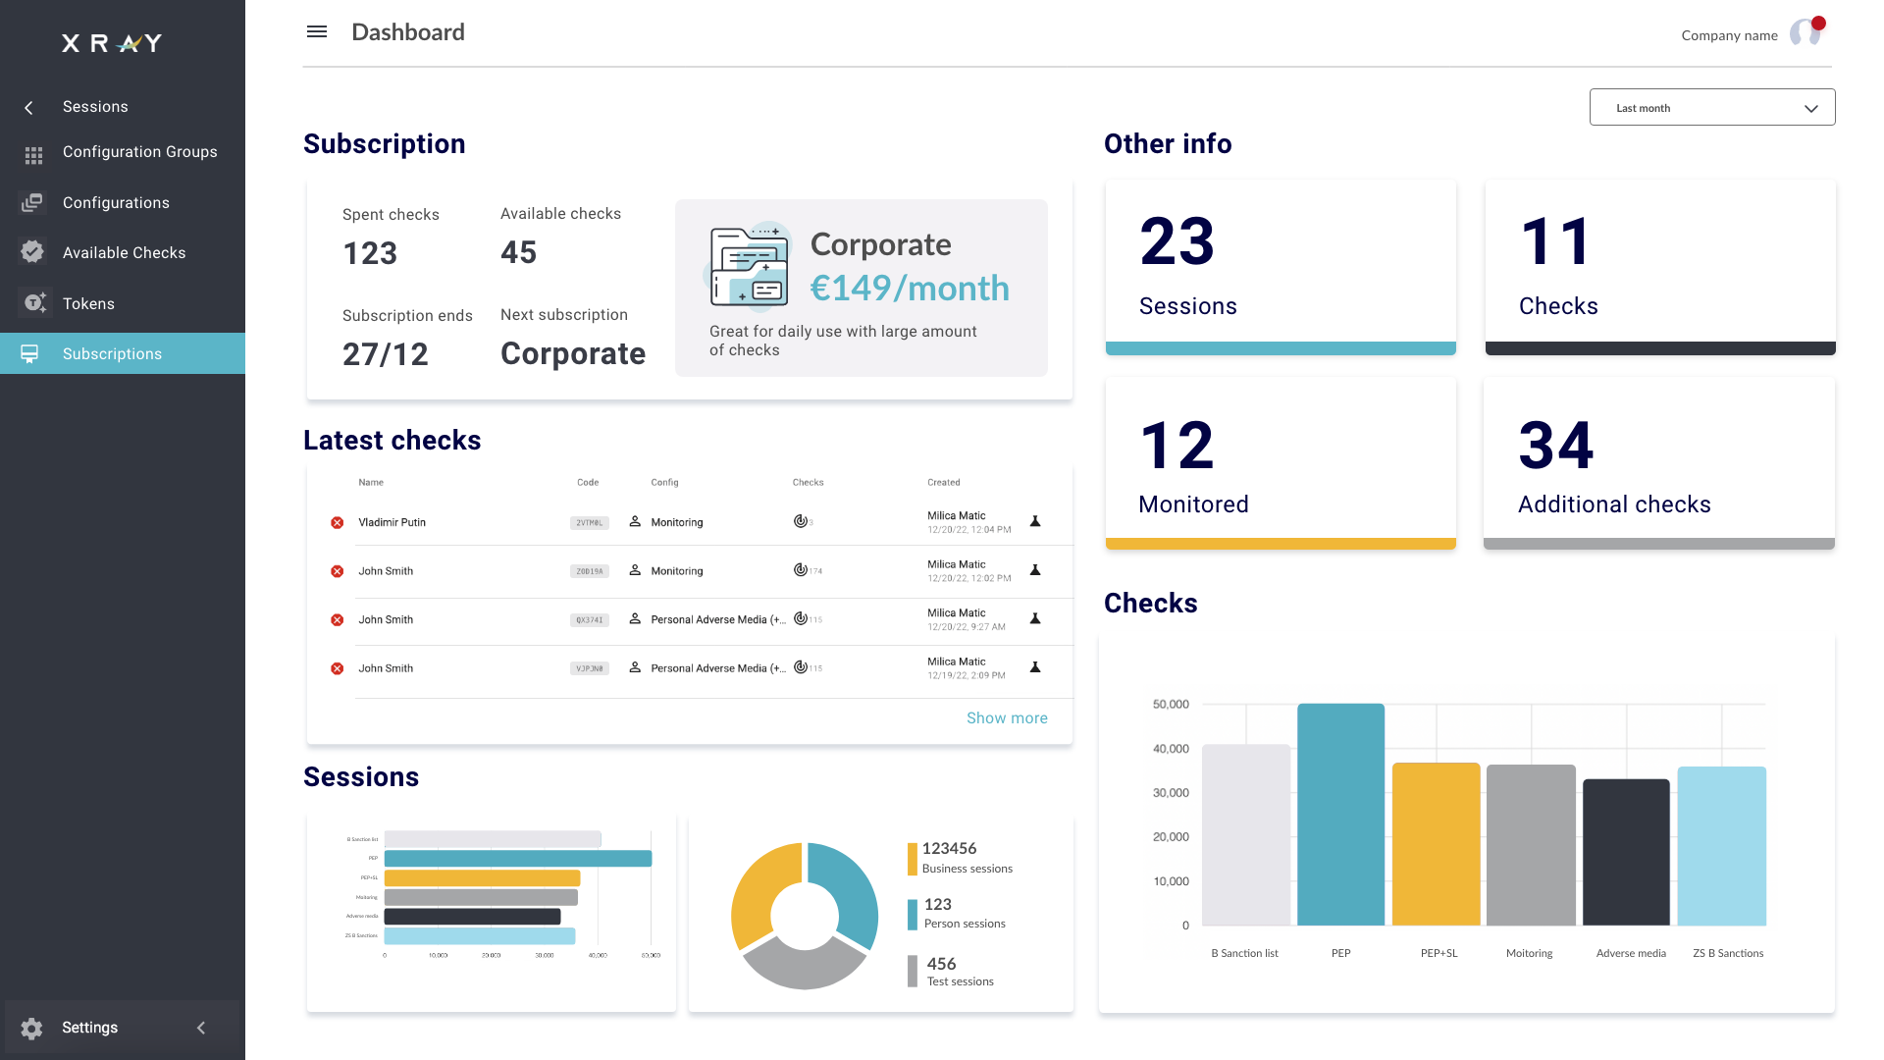
Task: Open Settings at the bottom left
Action: [x=89, y=1027]
